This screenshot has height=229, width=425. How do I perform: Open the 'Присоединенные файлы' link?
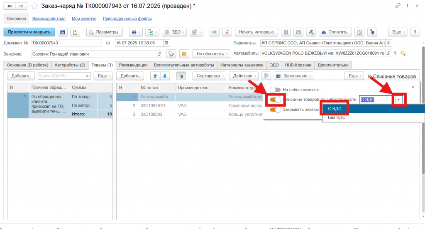127,19
